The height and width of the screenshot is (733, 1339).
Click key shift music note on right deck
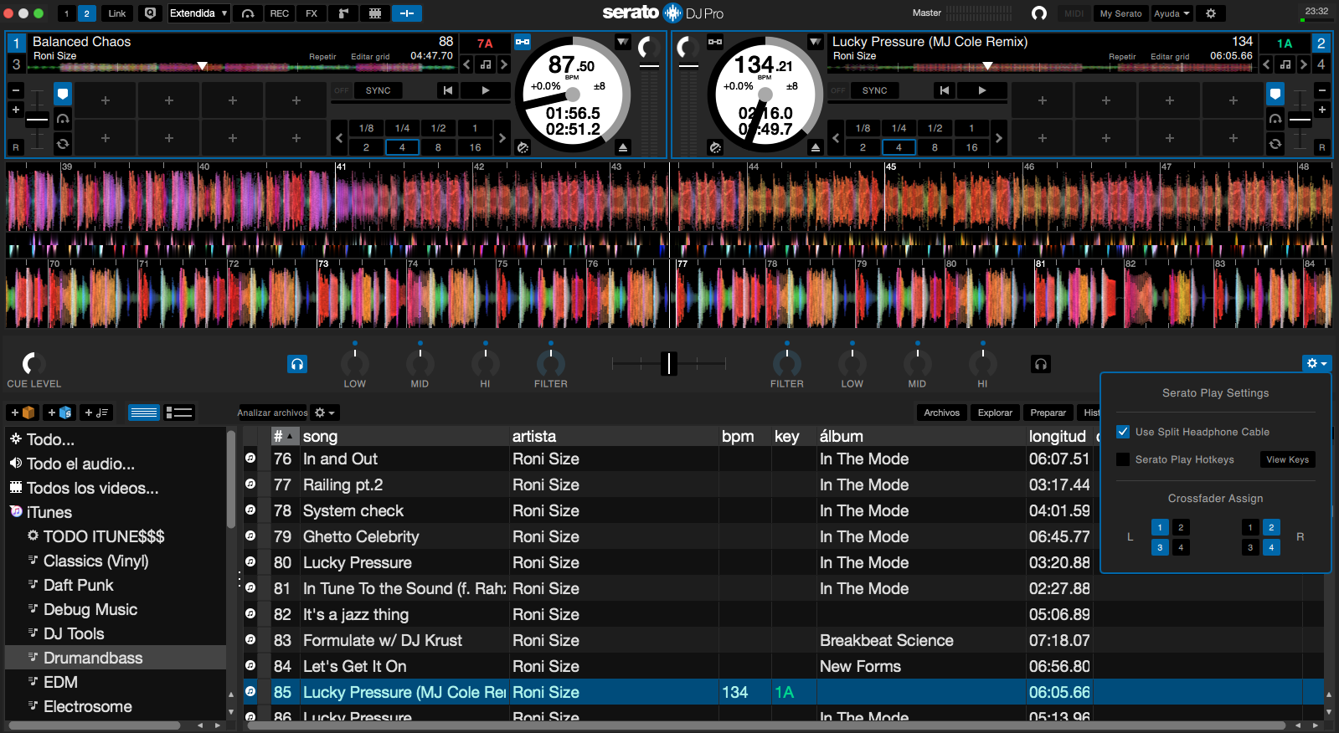(1285, 64)
